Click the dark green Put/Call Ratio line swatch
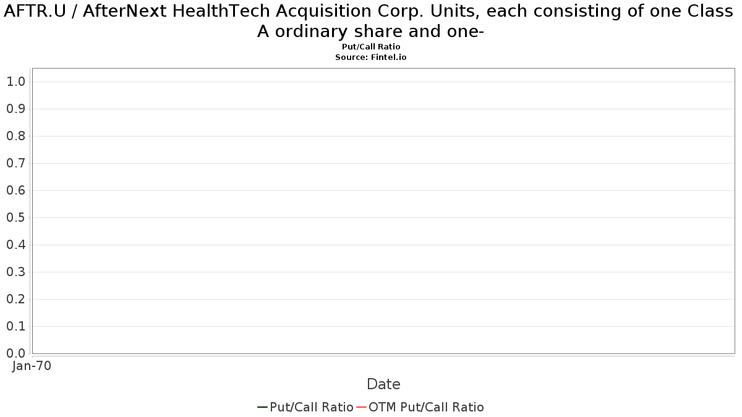Viewport: 742px width, 417px height. point(263,407)
